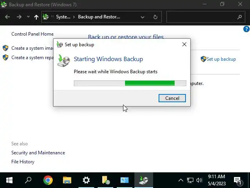Open File Explorer from taskbar

[x=67, y=180]
